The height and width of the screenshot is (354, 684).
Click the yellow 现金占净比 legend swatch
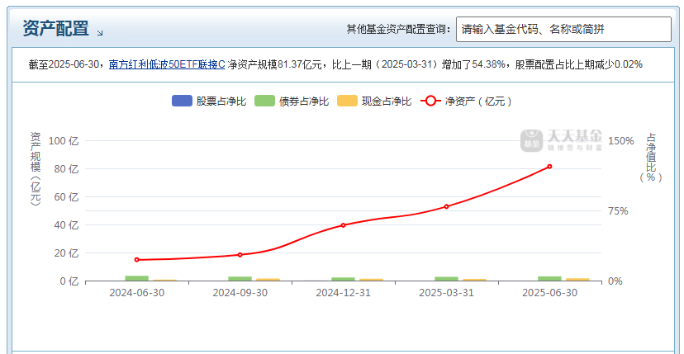(x=347, y=101)
